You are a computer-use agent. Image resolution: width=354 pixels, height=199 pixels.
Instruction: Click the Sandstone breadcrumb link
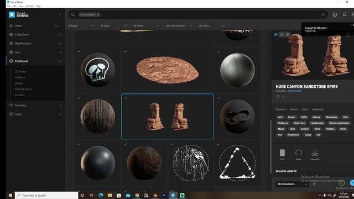pyautogui.click(x=317, y=109)
